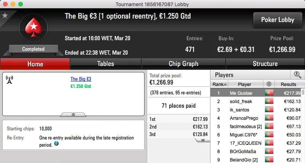305x163 pixels.
Task: Collapse the tournament info panel
Action: 73,114
